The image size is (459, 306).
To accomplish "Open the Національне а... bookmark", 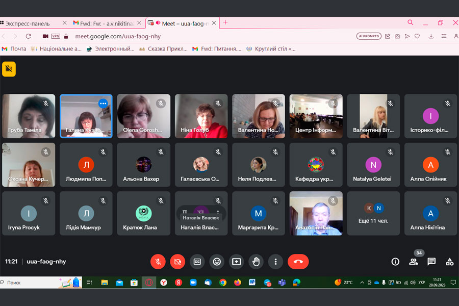I will click(x=56, y=49).
